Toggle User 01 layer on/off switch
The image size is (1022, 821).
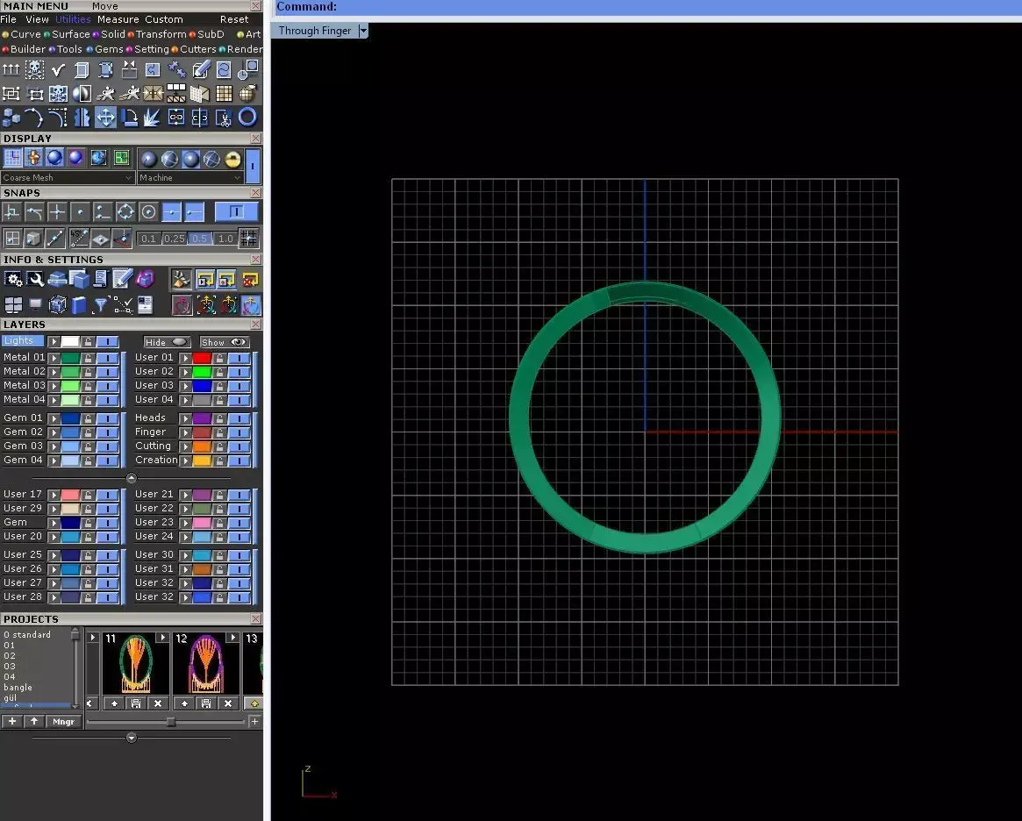tap(239, 358)
